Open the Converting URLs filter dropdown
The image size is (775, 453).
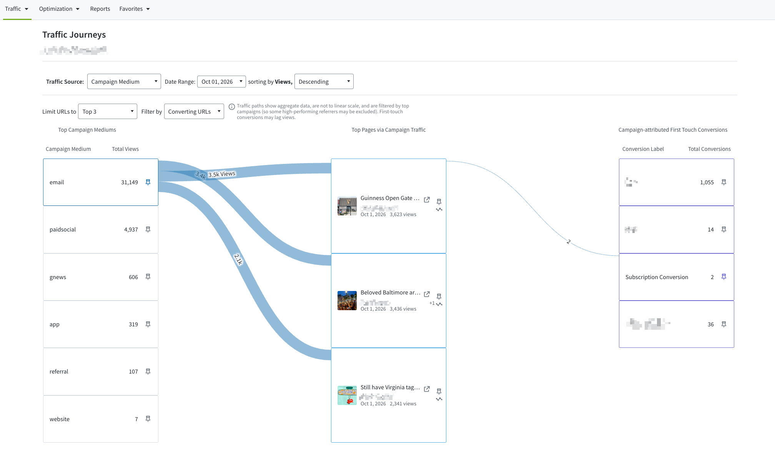click(194, 111)
